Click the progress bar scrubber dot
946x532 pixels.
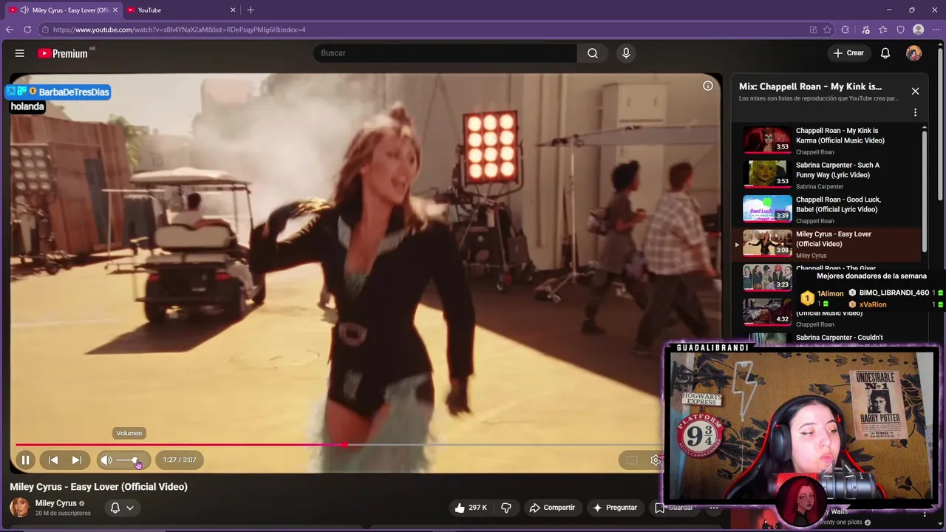pyautogui.click(x=345, y=445)
